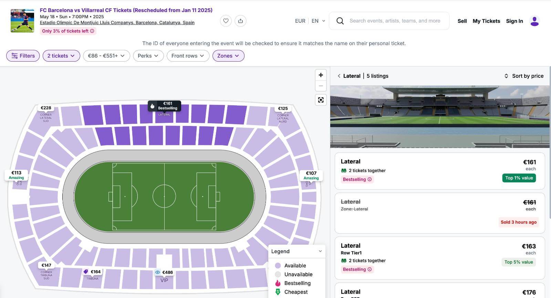Toggle the Zones filter pill

tap(228, 56)
